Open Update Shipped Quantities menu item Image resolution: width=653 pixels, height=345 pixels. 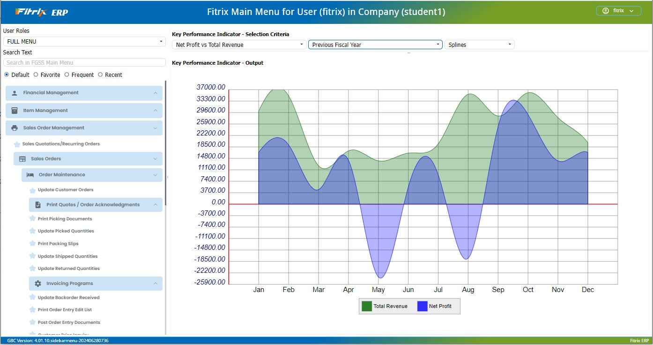67,256
